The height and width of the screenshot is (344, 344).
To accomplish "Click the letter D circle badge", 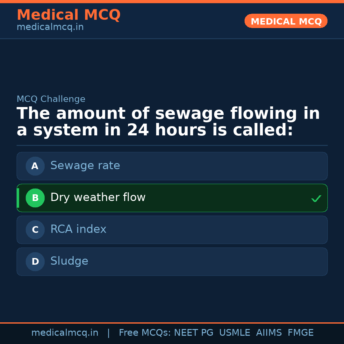I will (35, 262).
